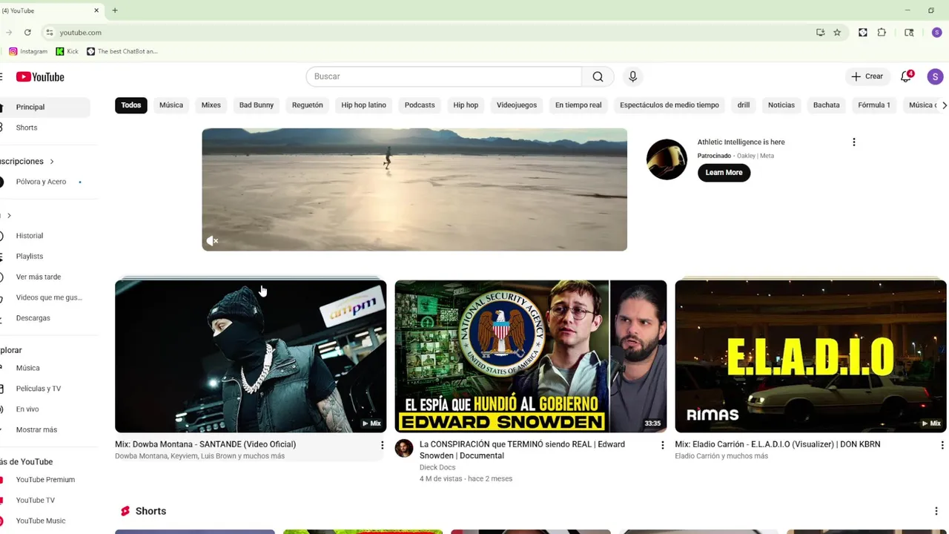Click the Dieck Docs channel avatar
Image resolution: width=949 pixels, height=534 pixels.
pos(404,448)
